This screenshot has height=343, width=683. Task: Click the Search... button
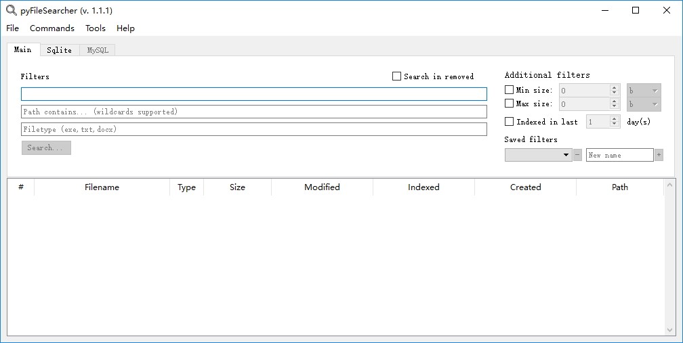pyautogui.click(x=46, y=147)
